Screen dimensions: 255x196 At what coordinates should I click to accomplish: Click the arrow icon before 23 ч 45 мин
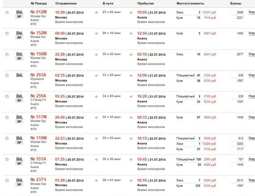96,12
